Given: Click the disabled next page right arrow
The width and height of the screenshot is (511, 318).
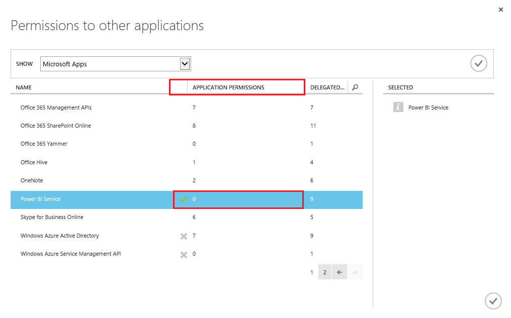Looking at the screenshot, I should [x=355, y=272].
